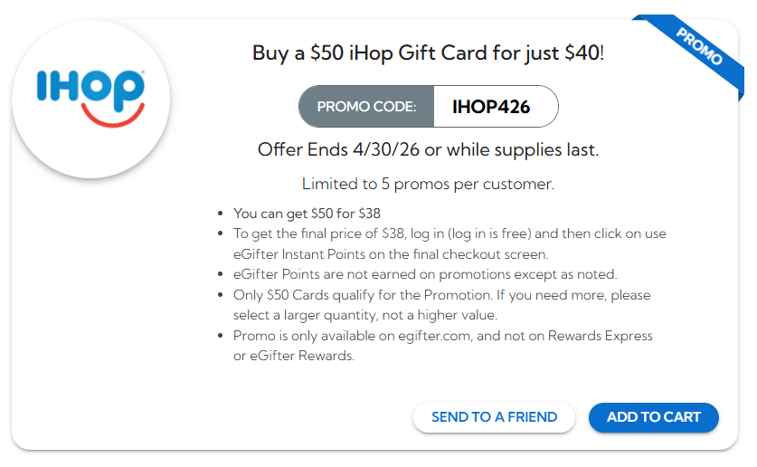Click the Limited to 5 promos notice
The width and height of the screenshot is (757, 467).
coord(428,185)
